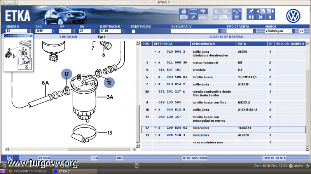Viewport: 311px width, 174px height.
Task: Click the Ubuntu logo in the panel
Action: (4, 166)
